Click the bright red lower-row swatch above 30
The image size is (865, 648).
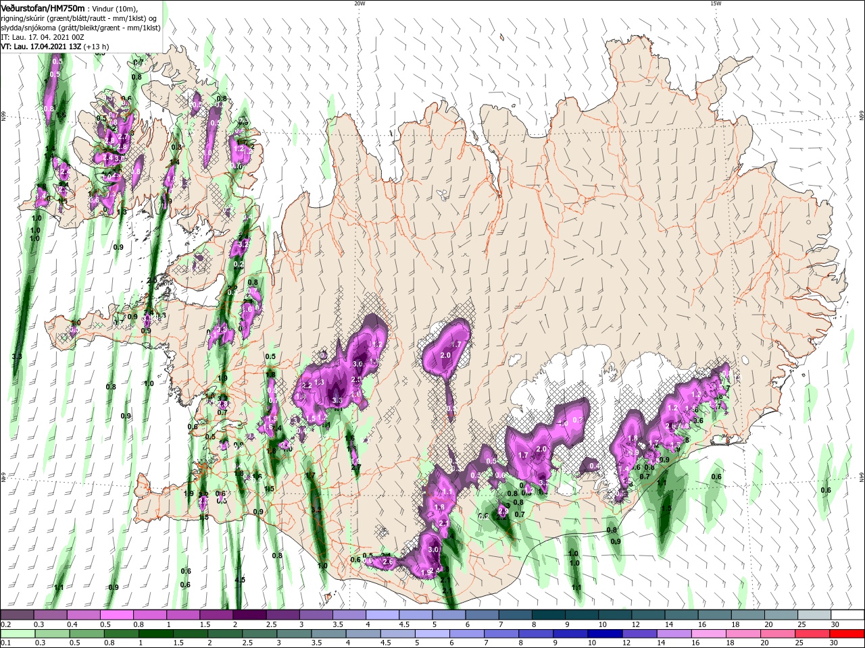pos(848,634)
